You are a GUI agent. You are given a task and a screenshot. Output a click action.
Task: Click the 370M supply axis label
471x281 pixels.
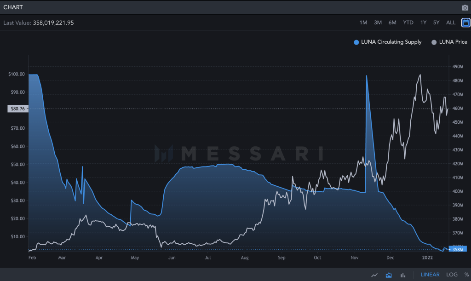tap(458, 233)
